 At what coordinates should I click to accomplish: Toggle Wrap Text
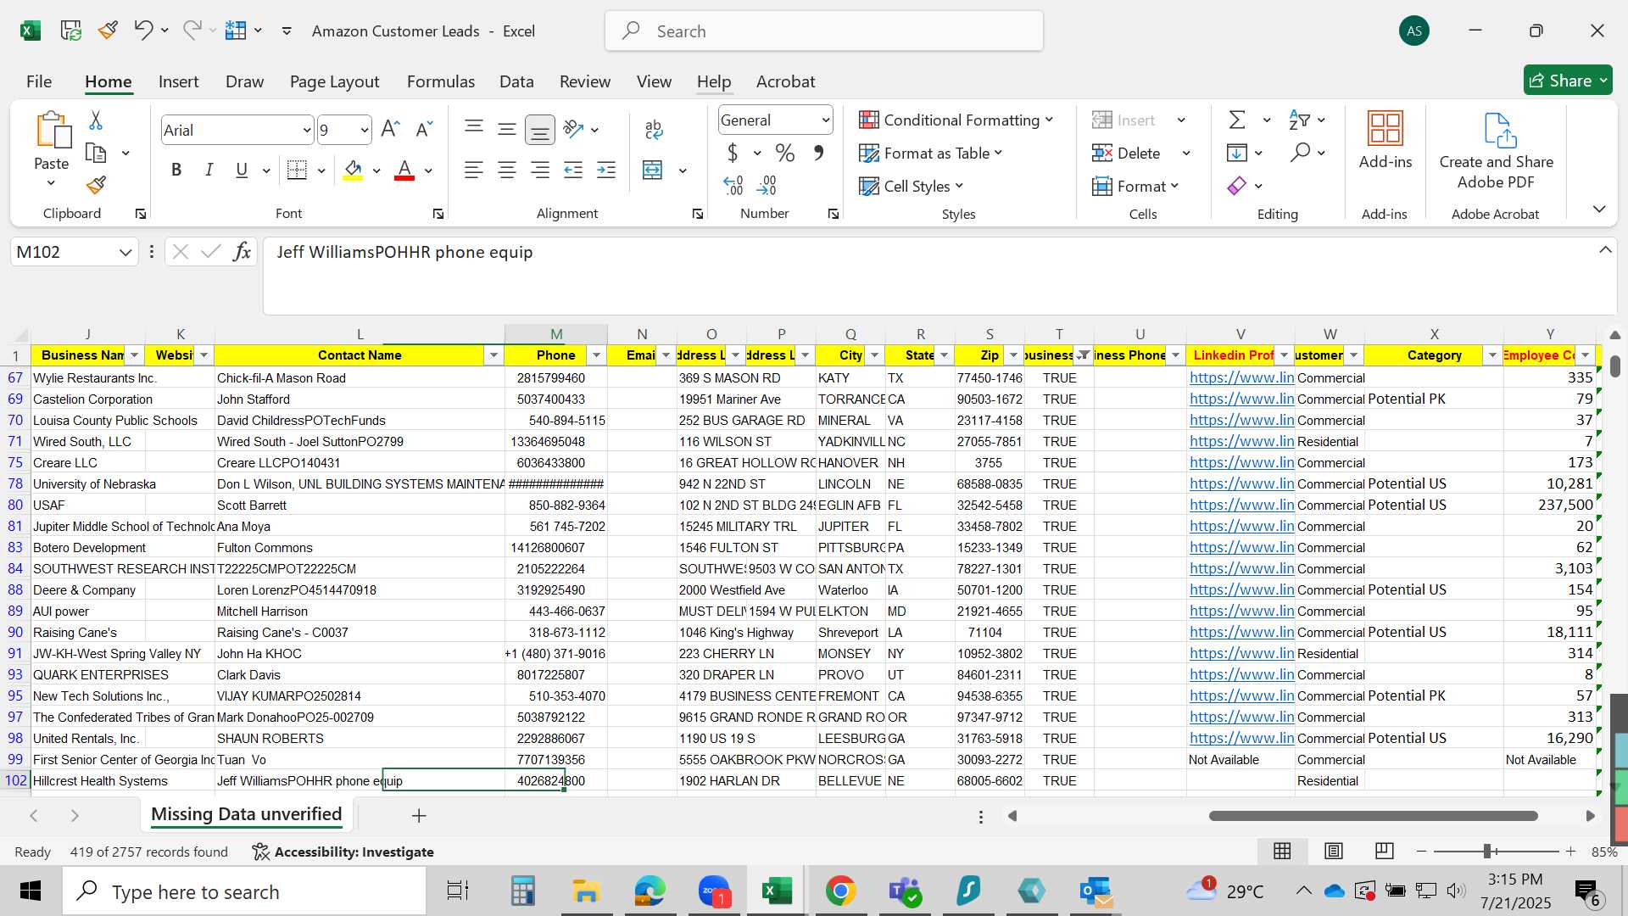653,129
